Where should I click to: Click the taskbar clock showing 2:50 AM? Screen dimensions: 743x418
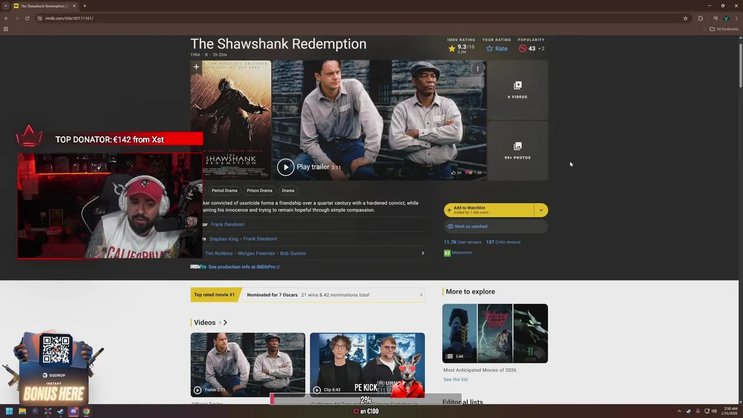point(730,412)
